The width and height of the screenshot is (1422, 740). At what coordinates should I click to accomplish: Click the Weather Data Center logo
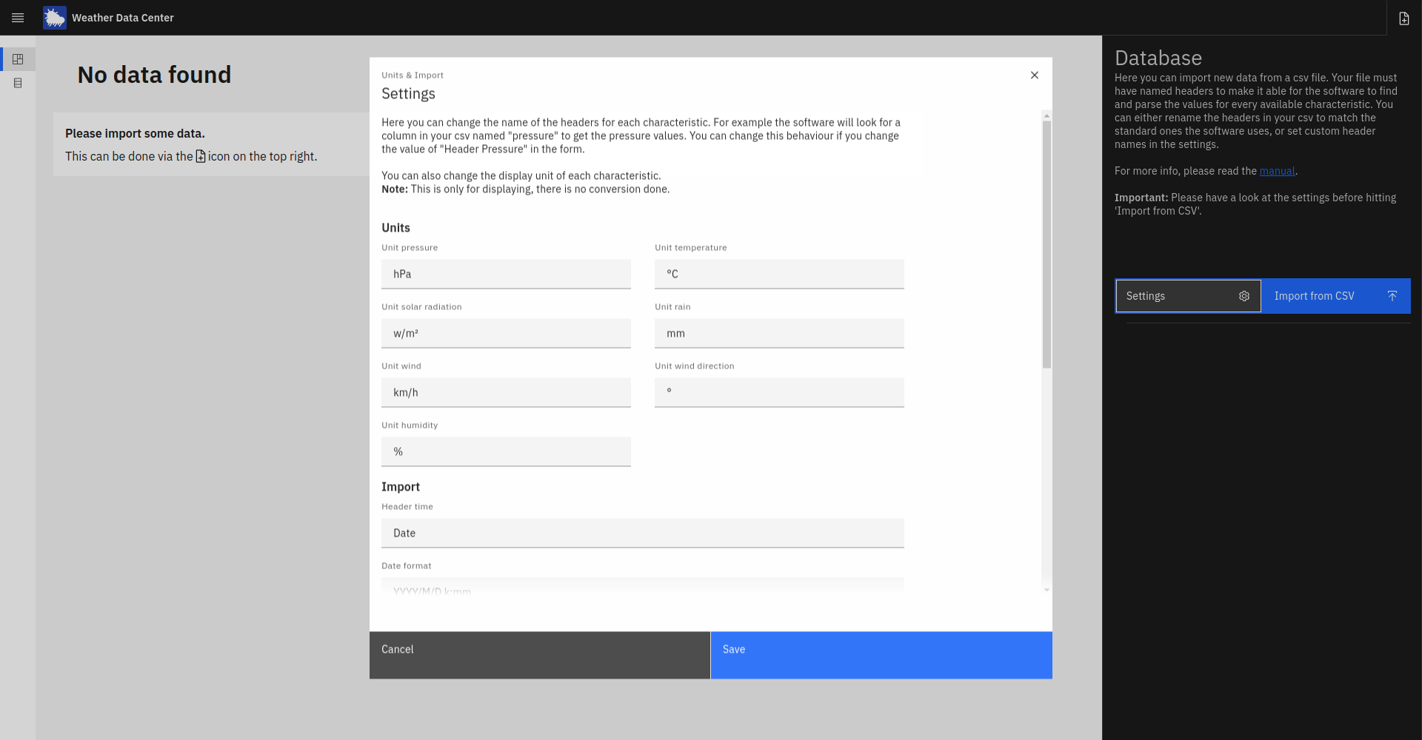click(55, 18)
